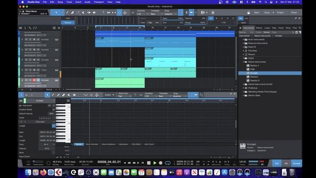Open the main toolbar Snap Adaptive dropdown

(x=170, y=14)
